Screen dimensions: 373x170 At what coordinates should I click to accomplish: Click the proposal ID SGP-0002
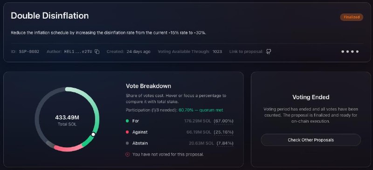[x=29, y=52]
